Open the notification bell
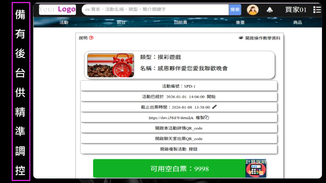Image resolution: width=326 pixels, height=183 pixels. click(270, 10)
